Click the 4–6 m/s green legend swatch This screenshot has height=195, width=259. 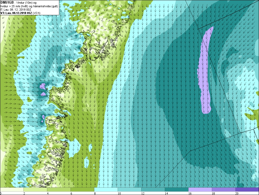59,189
